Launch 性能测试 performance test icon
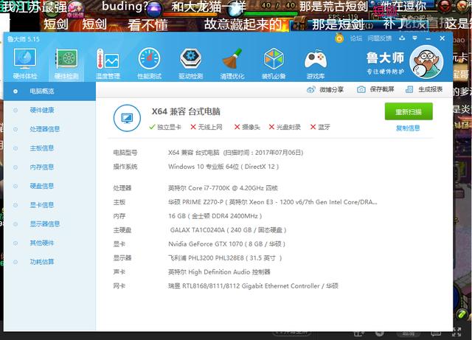Viewport: 472px width, 340px height. point(149,63)
